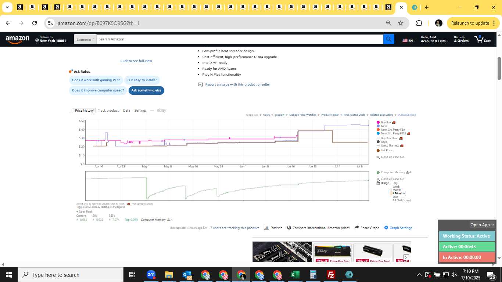This screenshot has width=502, height=282.
Task: Click the Share Graph arrow icon
Action: point(356,228)
